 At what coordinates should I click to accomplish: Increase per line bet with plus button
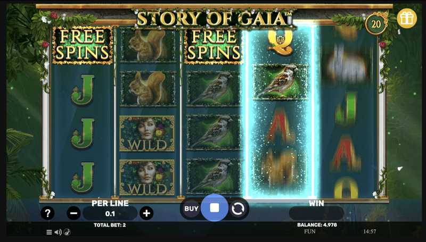(x=146, y=213)
